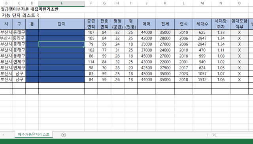Open the 매수가능단지리스트 sheet tab
This screenshot has width=253, height=144.
pyautogui.click(x=34, y=135)
